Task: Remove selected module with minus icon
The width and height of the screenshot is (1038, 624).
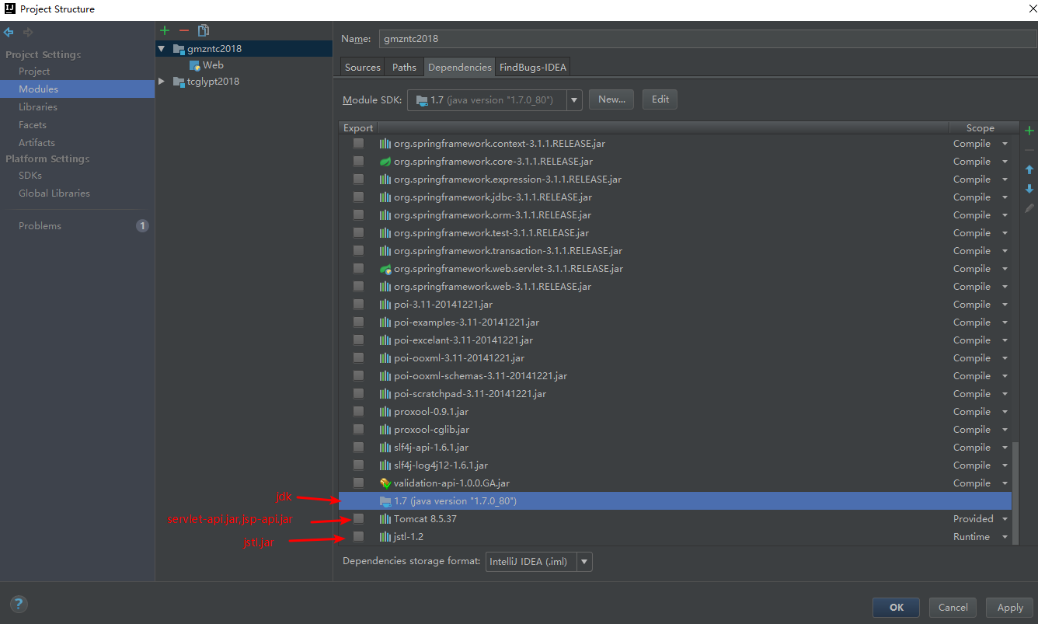Action: tap(184, 30)
